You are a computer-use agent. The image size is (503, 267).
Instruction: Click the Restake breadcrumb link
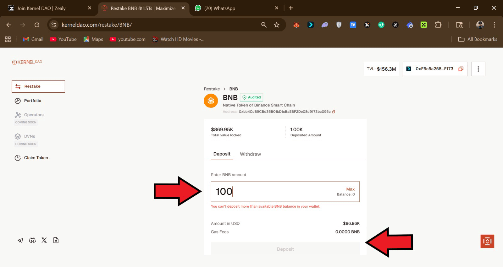tap(212, 89)
